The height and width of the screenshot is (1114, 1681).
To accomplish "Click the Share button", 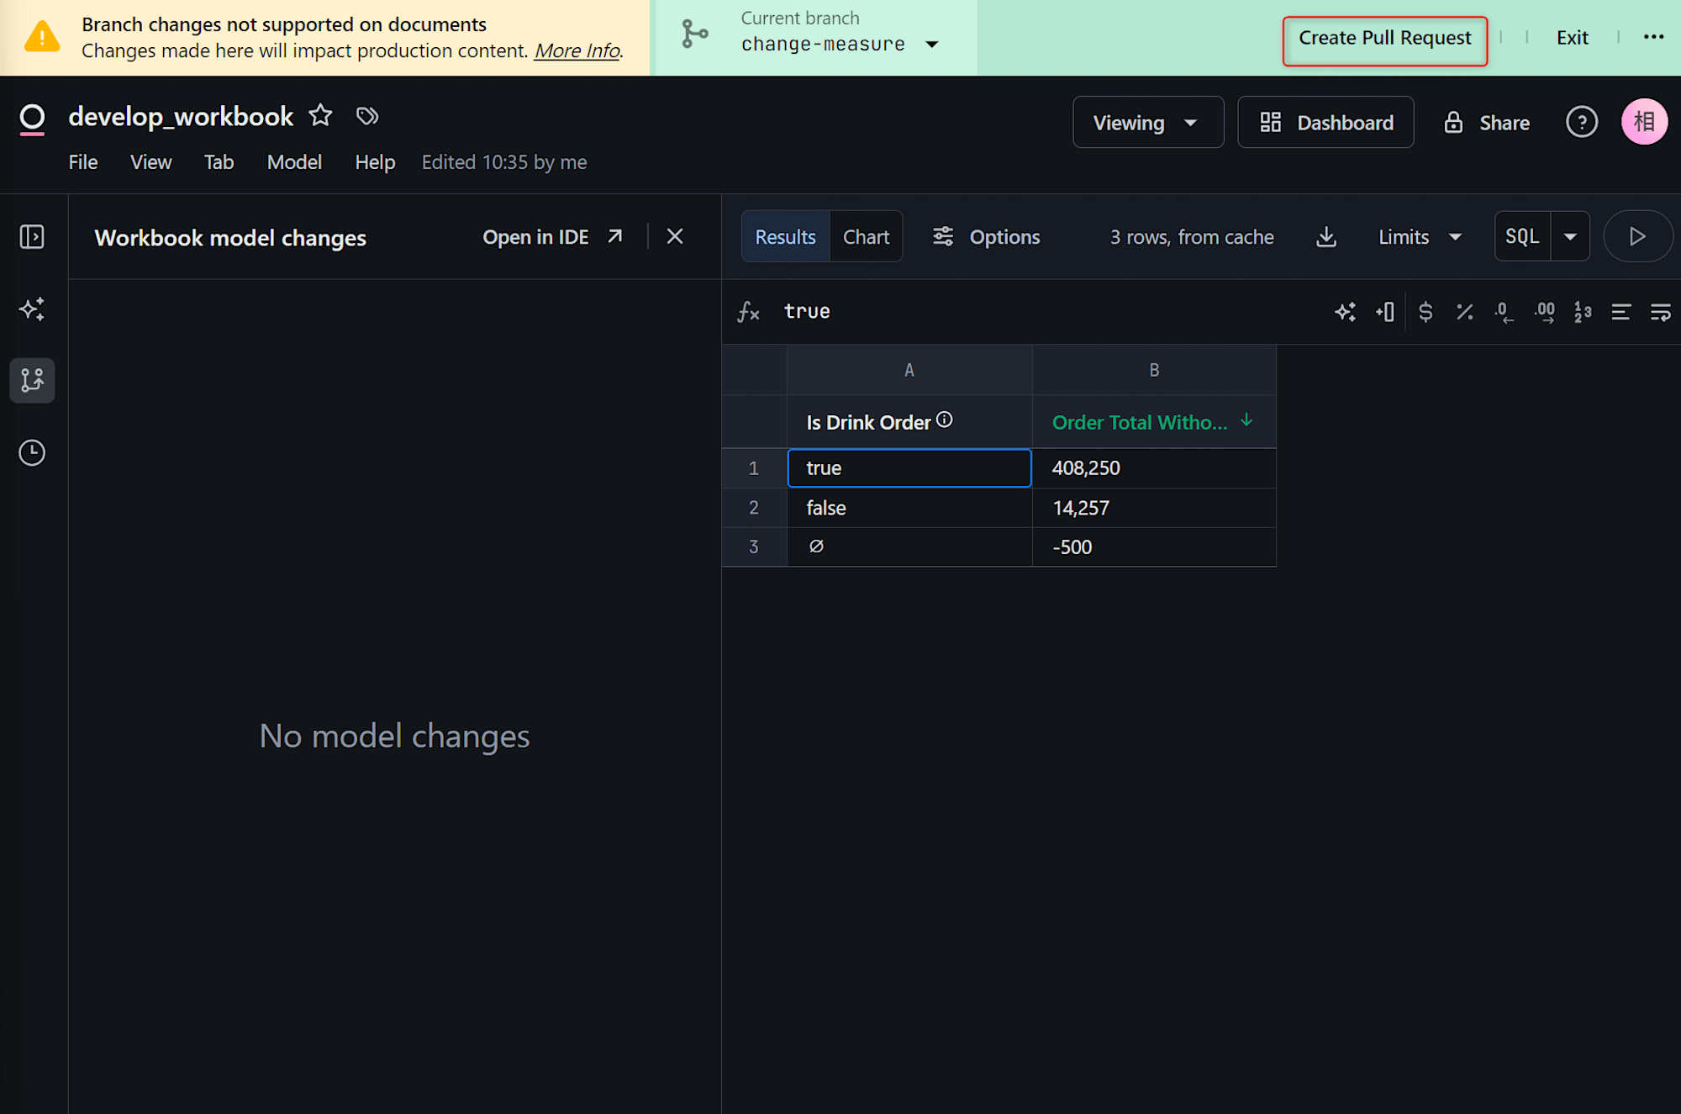I will (x=1486, y=123).
